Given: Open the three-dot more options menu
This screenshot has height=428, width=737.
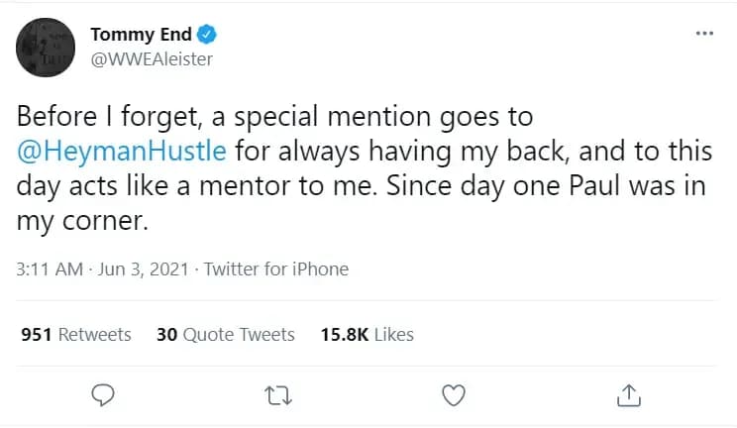Looking at the screenshot, I should point(704,34).
